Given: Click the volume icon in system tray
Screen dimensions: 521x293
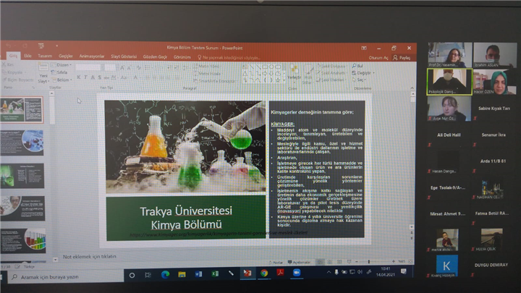Looking at the screenshot, I should coord(360,272).
